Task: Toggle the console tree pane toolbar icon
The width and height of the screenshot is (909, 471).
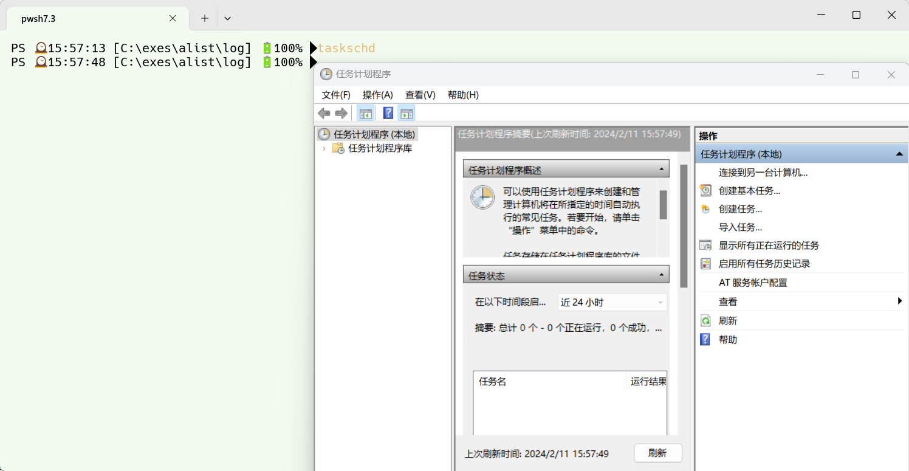Action: (366, 113)
